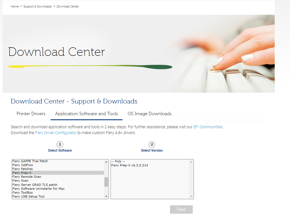Choose Fiery JobFlow from software list
Image resolution: width=290 pixels, height=217 pixels.
coord(23,165)
